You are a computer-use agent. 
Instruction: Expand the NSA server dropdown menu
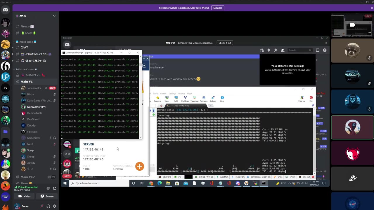[54, 16]
